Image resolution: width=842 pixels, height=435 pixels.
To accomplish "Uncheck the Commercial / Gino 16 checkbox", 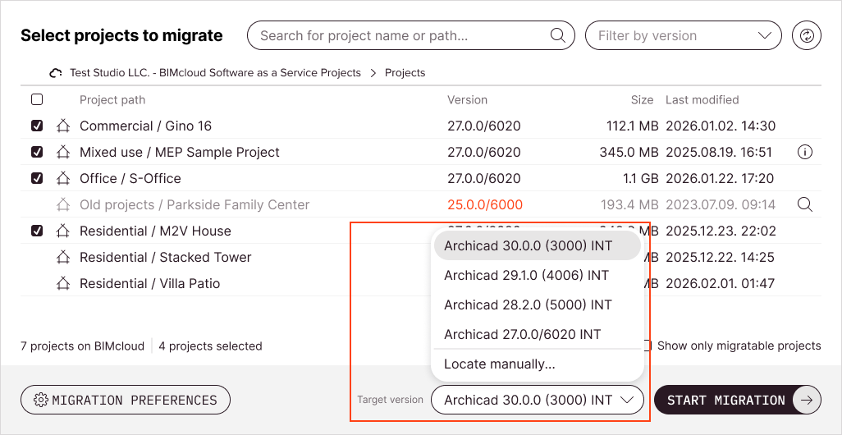I will coord(37,126).
